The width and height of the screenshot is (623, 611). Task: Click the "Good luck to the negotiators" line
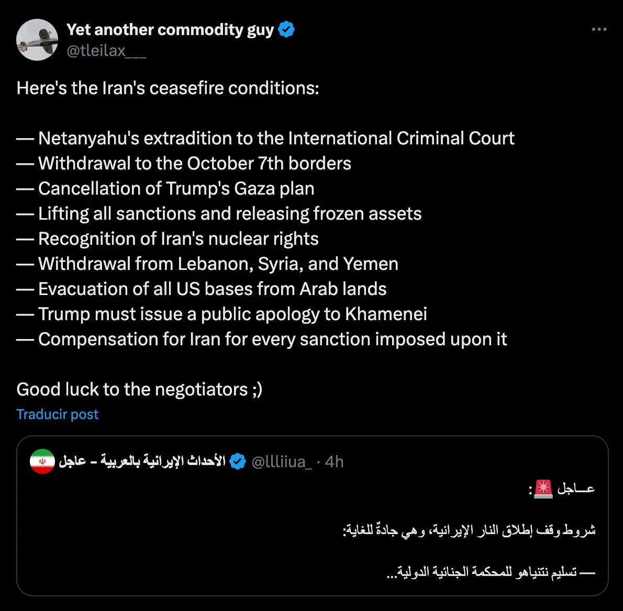(x=139, y=389)
